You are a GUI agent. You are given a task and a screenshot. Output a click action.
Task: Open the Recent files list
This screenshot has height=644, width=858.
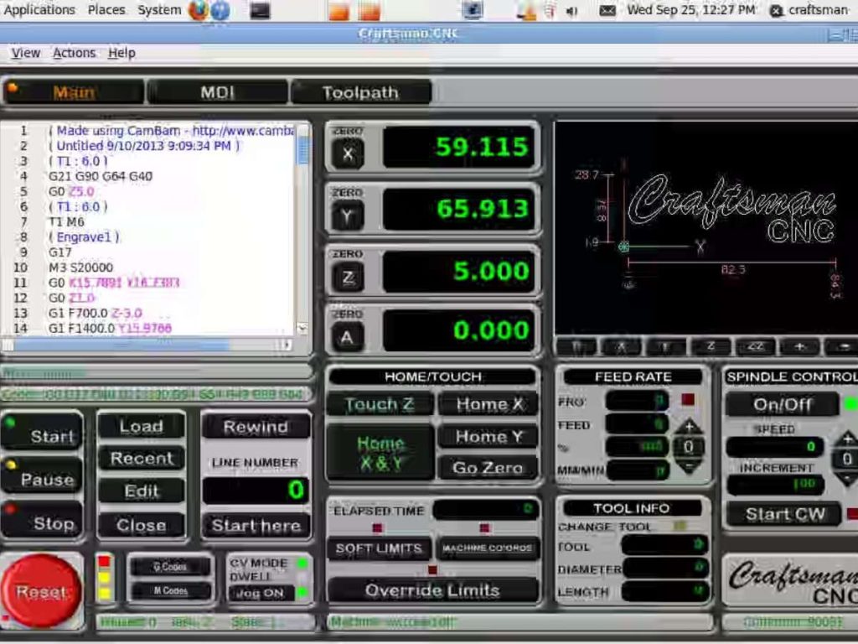(x=142, y=459)
